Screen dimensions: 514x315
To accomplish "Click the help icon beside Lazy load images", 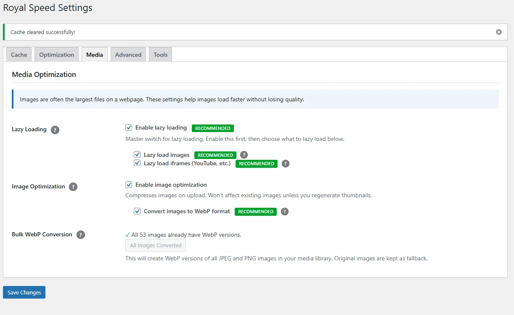I will click(244, 155).
